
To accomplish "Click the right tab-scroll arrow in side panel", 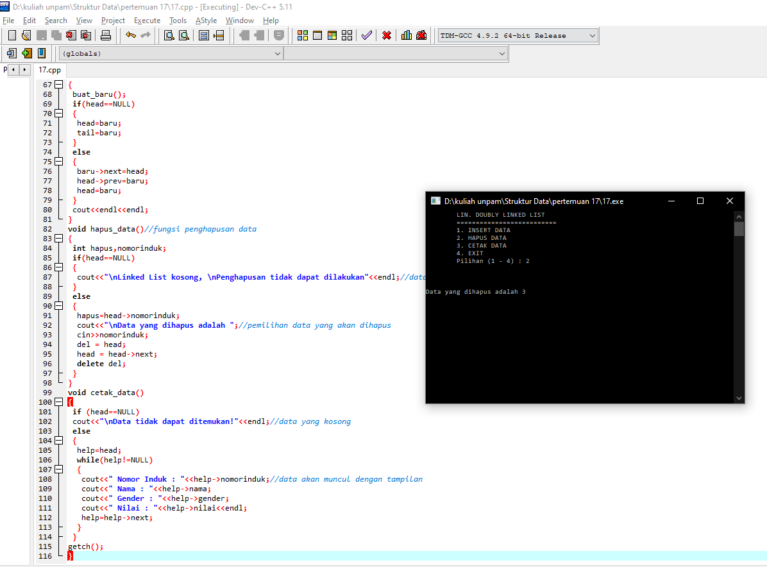I will pos(24,70).
